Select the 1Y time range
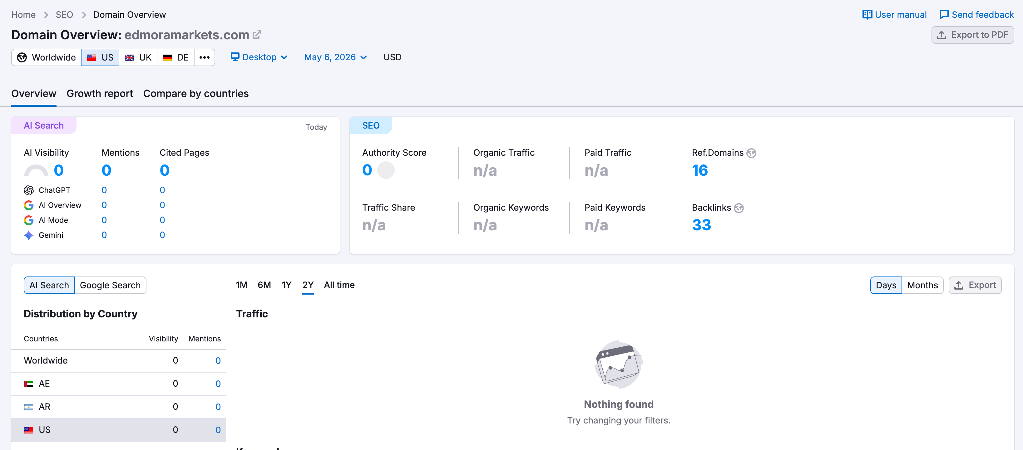Image resolution: width=1023 pixels, height=450 pixels. click(x=286, y=285)
